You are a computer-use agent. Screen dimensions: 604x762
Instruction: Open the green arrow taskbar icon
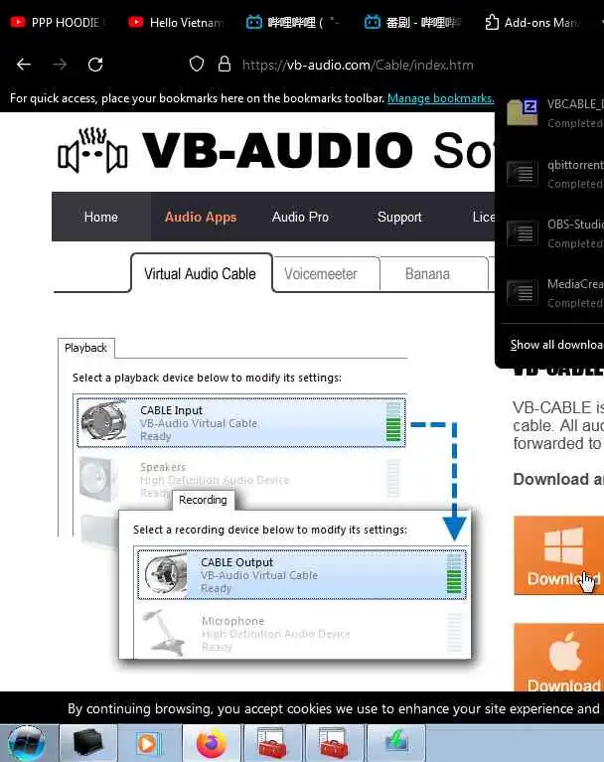[396, 743]
